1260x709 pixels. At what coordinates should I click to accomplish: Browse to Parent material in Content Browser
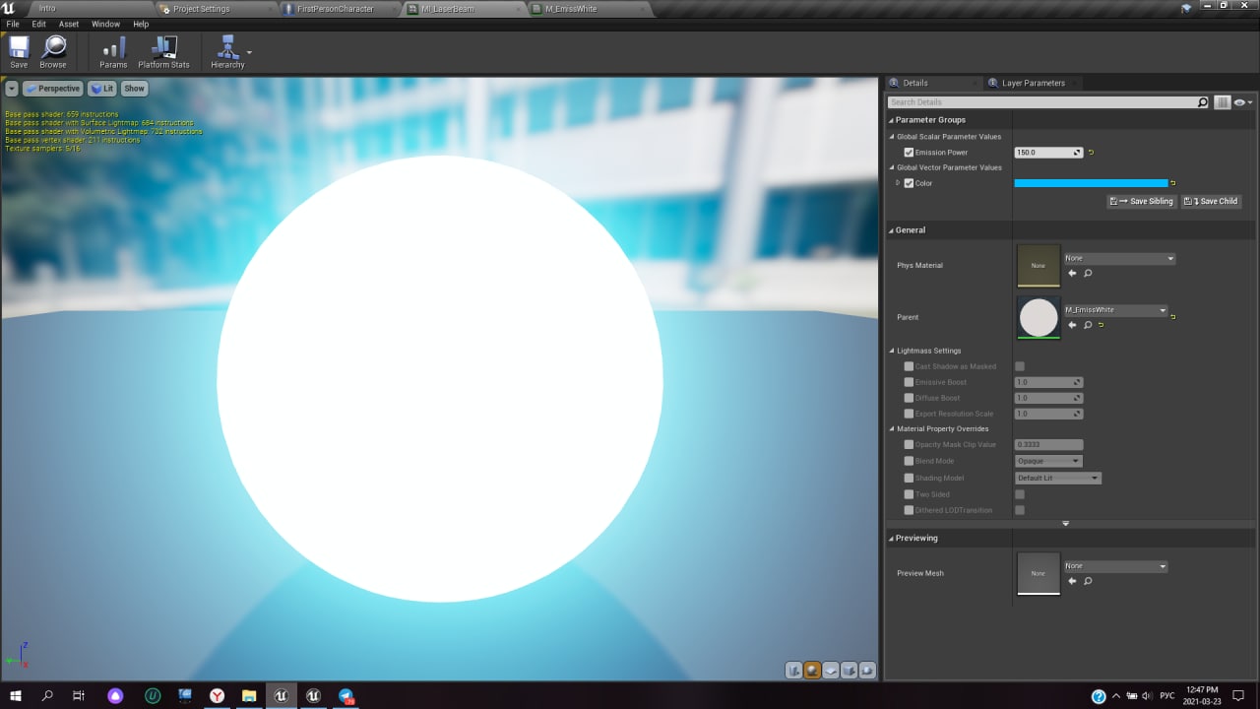(1088, 325)
